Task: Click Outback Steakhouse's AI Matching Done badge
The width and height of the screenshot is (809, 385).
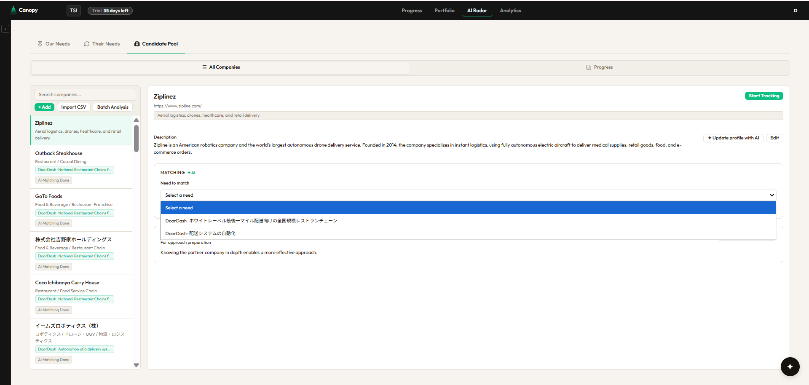Action: click(x=54, y=180)
